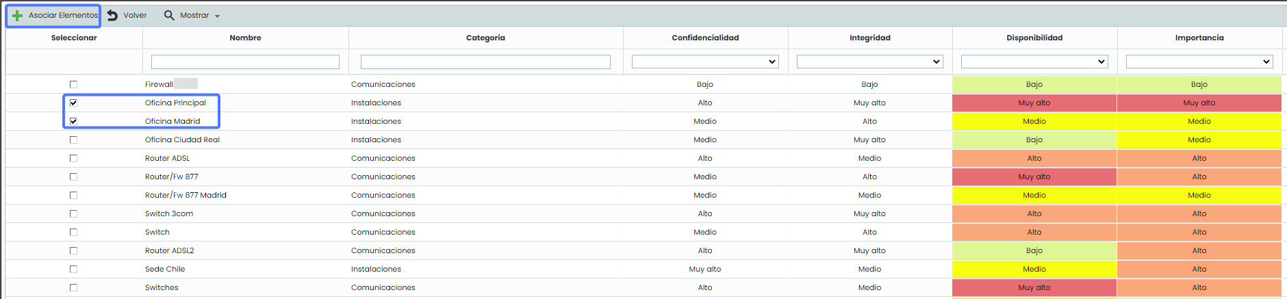Focus the Categoria filter text field
The image size is (1287, 299).
pyautogui.click(x=485, y=62)
